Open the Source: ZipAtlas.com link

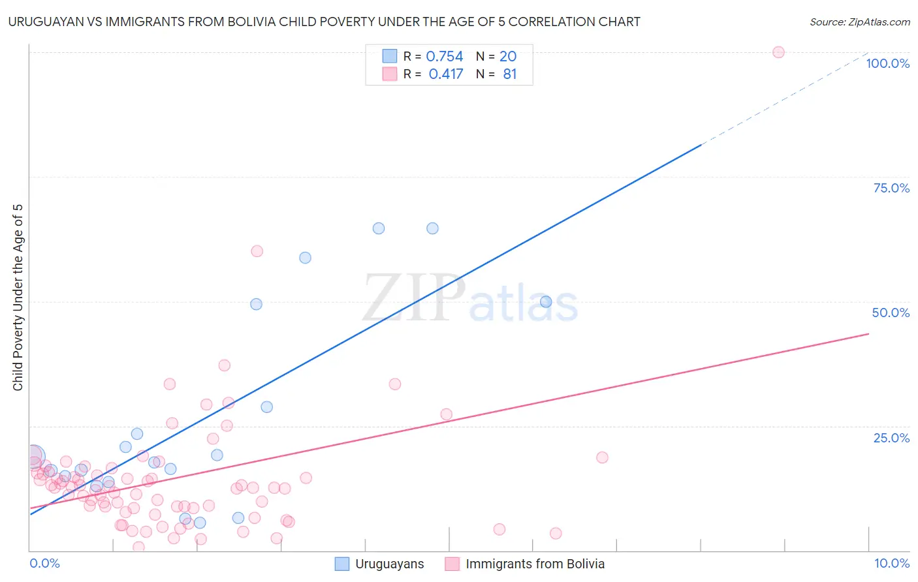pyautogui.click(x=859, y=22)
